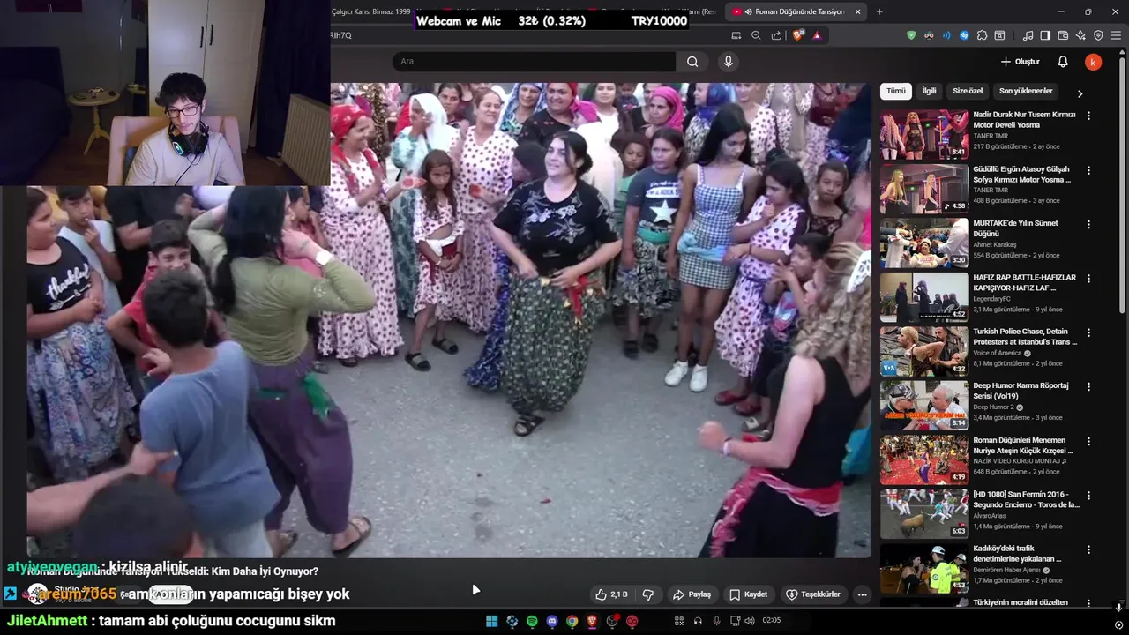Open options menu for Güdüllü Ergün video
The image size is (1129, 635).
coord(1088,170)
